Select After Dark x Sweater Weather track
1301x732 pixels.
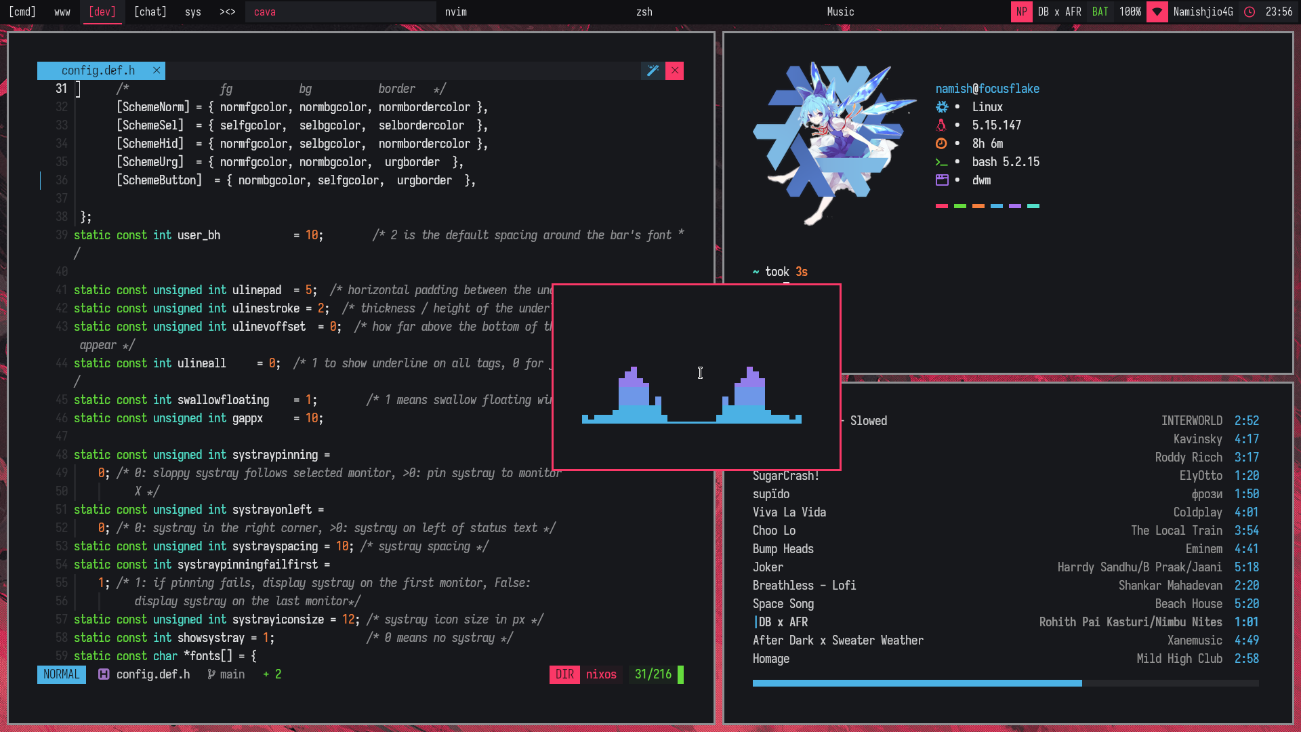point(1006,640)
